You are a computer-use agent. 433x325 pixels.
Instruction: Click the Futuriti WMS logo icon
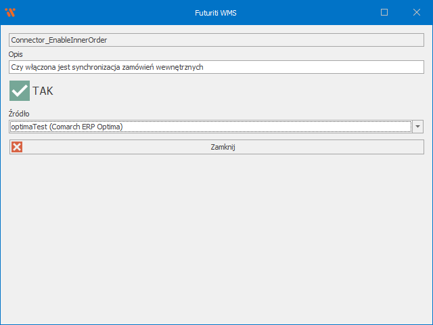point(10,12)
